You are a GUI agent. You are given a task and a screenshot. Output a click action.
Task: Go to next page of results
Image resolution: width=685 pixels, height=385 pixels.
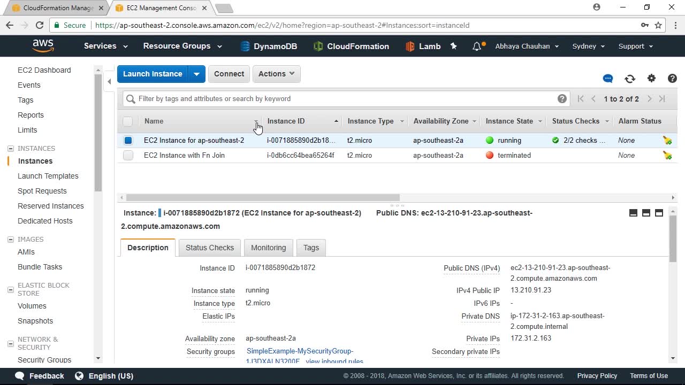coord(649,98)
